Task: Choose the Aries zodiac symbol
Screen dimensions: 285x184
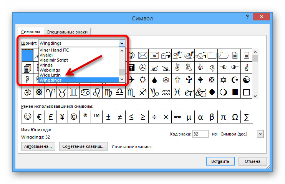Action: (x=51, y=92)
